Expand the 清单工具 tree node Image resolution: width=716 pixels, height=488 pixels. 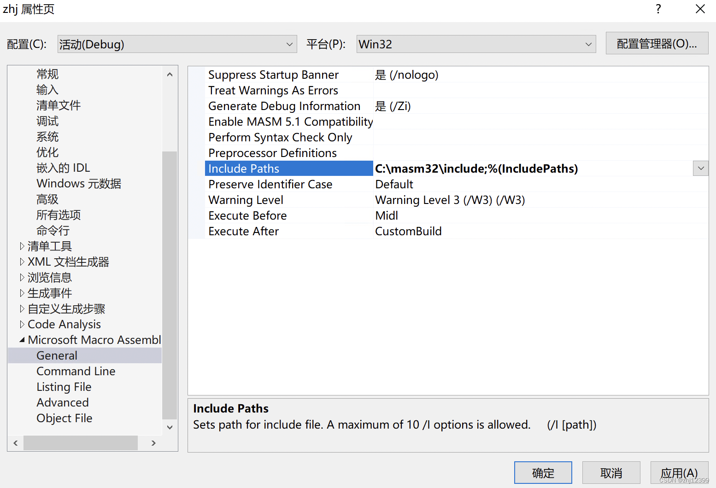[x=22, y=246]
